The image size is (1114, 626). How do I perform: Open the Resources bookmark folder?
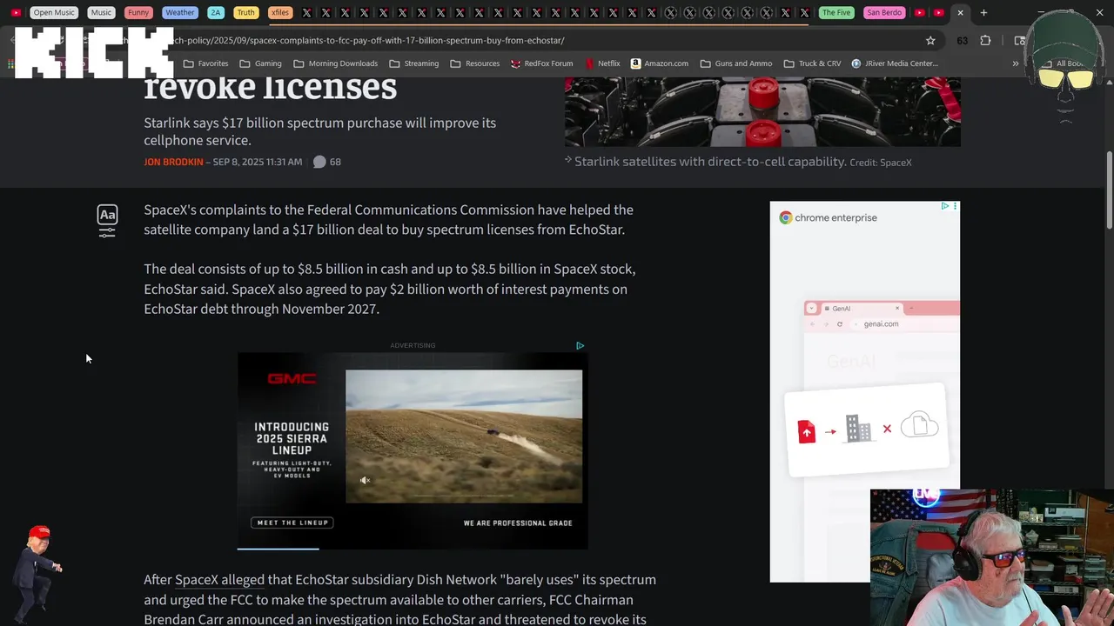474,63
